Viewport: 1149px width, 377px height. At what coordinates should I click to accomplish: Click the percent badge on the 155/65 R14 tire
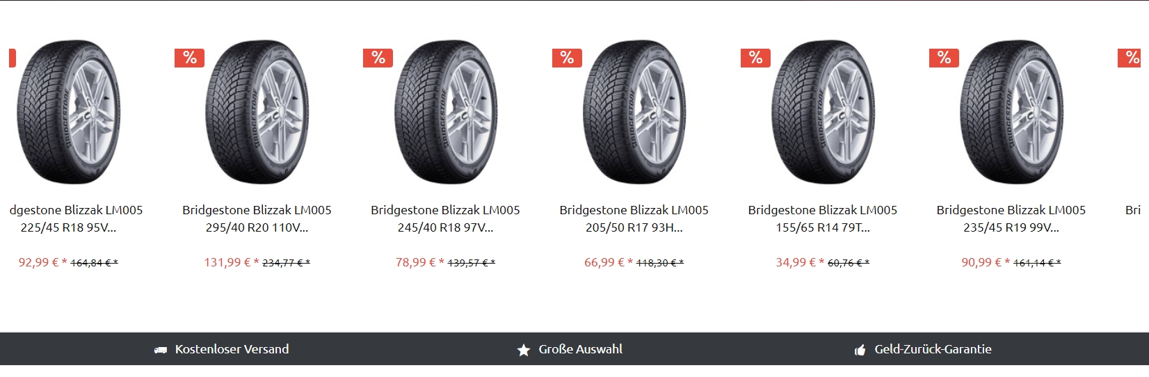pyautogui.click(x=755, y=58)
